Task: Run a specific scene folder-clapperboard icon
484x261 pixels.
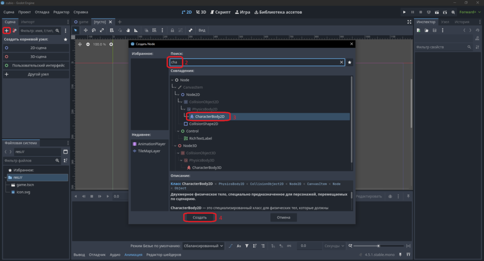Action: (445, 12)
